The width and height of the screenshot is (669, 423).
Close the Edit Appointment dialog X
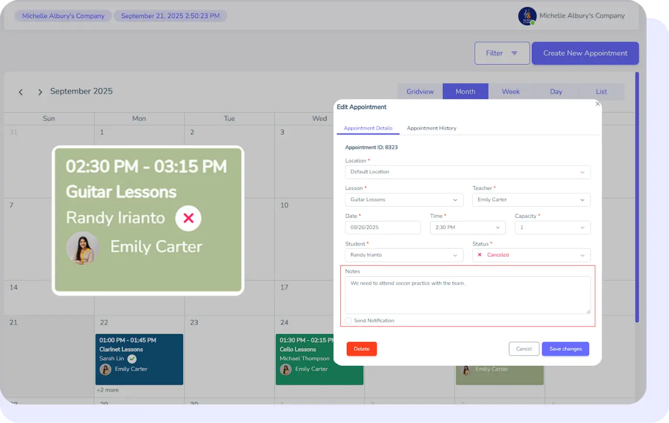[x=597, y=104]
